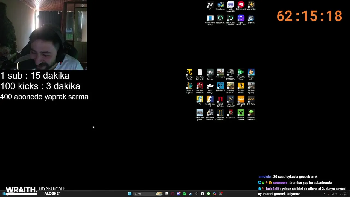
Task: Open Discord from the taskbar
Action: [179, 194]
